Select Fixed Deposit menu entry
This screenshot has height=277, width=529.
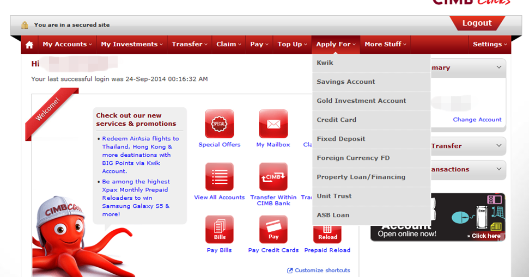pyautogui.click(x=371, y=139)
